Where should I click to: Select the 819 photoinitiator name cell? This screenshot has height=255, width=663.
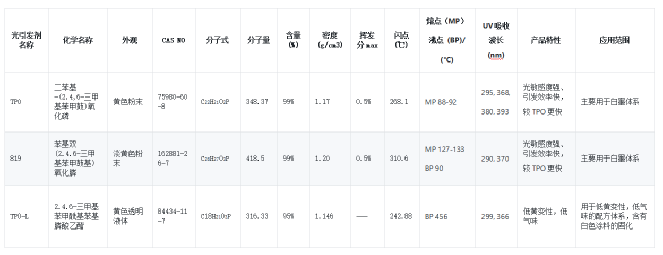pyautogui.click(x=27, y=159)
